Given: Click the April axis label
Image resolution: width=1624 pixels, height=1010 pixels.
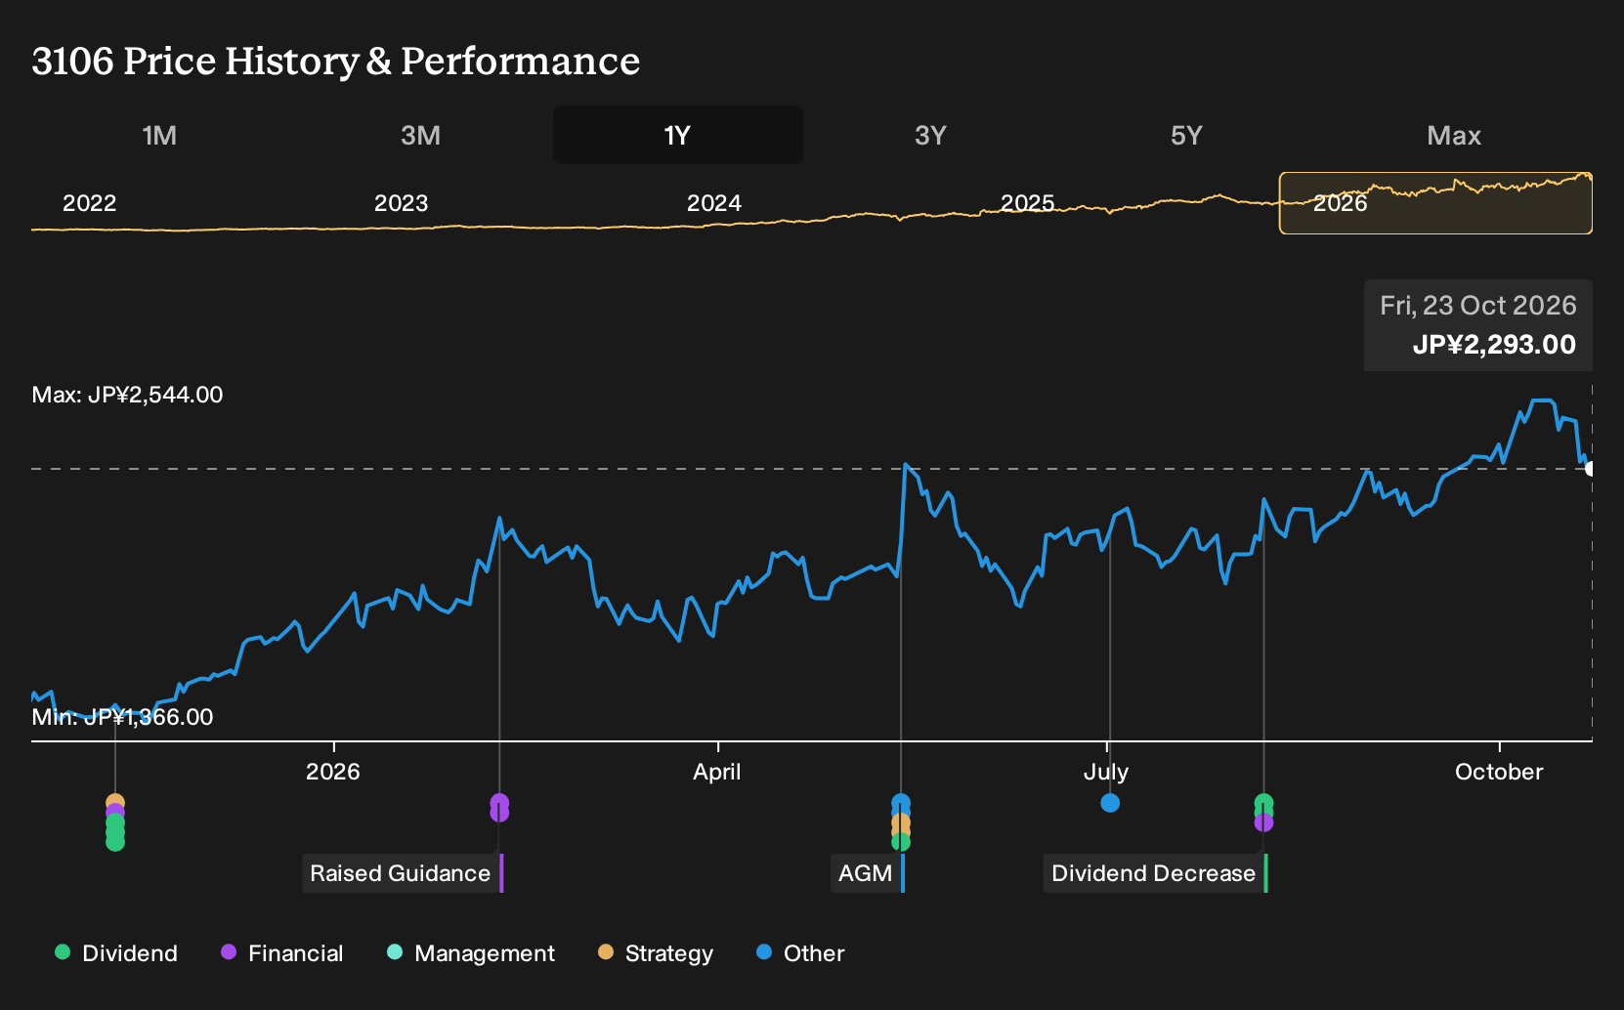Looking at the screenshot, I should [x=717, y=772].
